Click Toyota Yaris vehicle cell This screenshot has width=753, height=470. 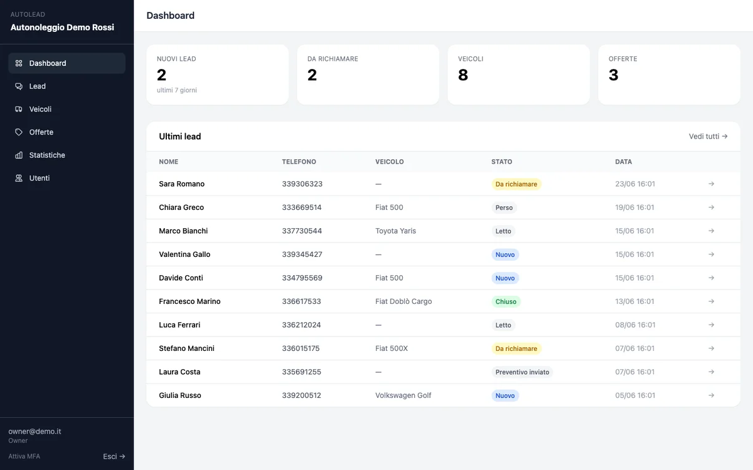[x=395, y=231]
